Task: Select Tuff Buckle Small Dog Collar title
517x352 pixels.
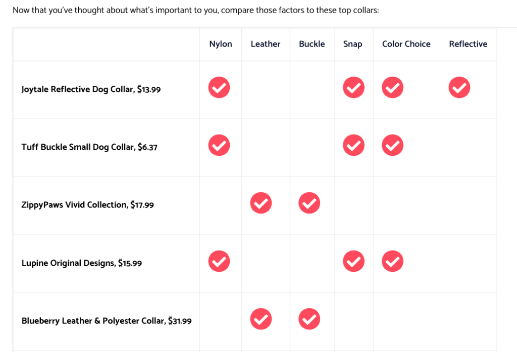Action: click(89, 147)
